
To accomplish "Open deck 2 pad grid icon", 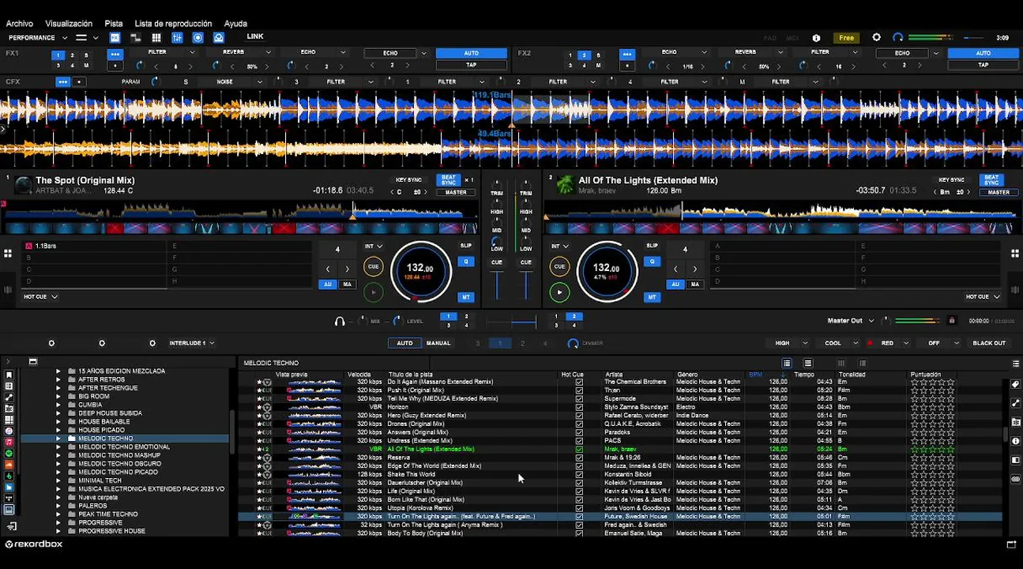I will click(1015, 254).
